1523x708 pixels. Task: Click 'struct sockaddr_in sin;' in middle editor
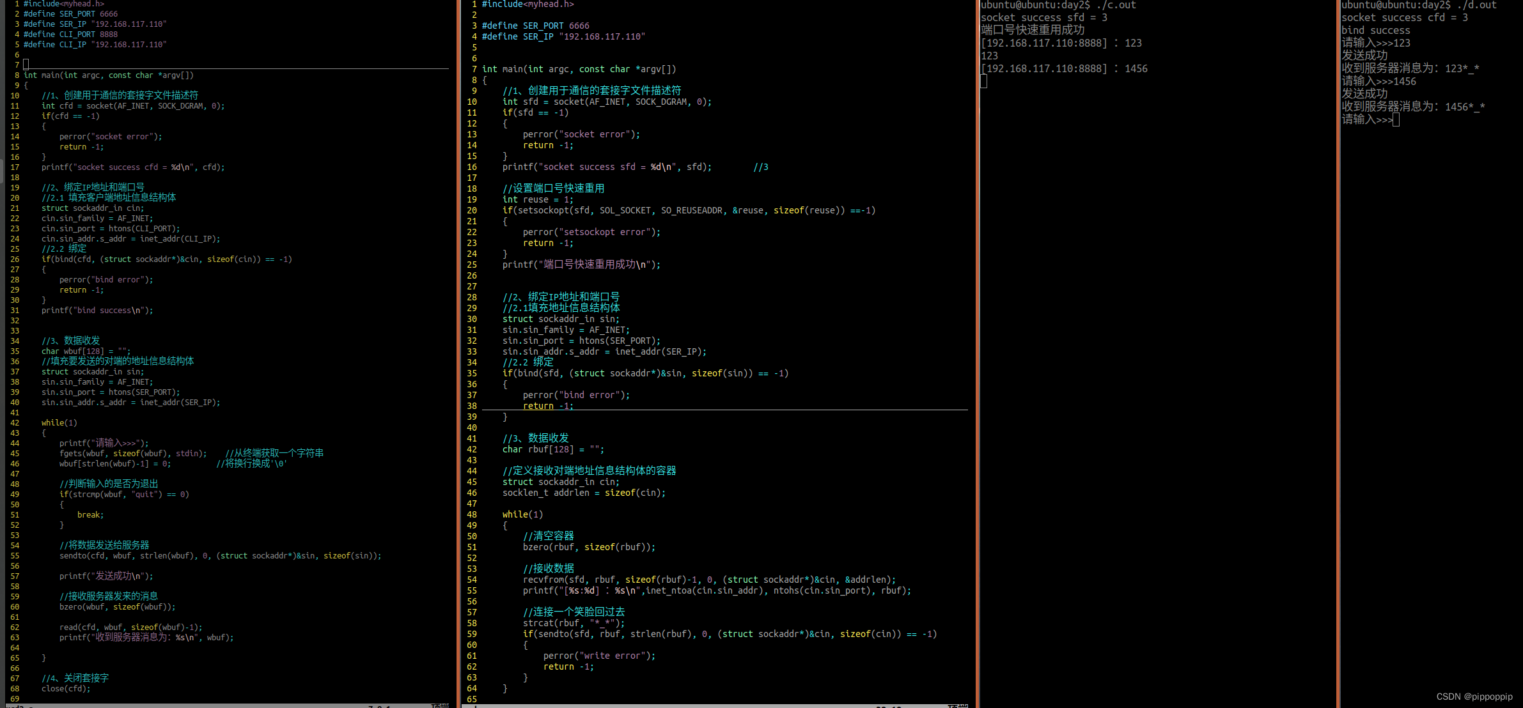click(x=561, y=319)
